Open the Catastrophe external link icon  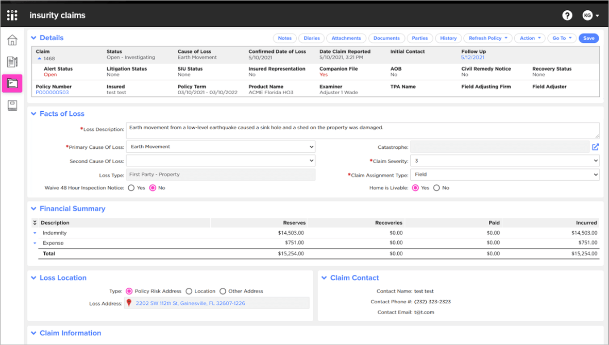pyautogui.click(x=595, y=147)
